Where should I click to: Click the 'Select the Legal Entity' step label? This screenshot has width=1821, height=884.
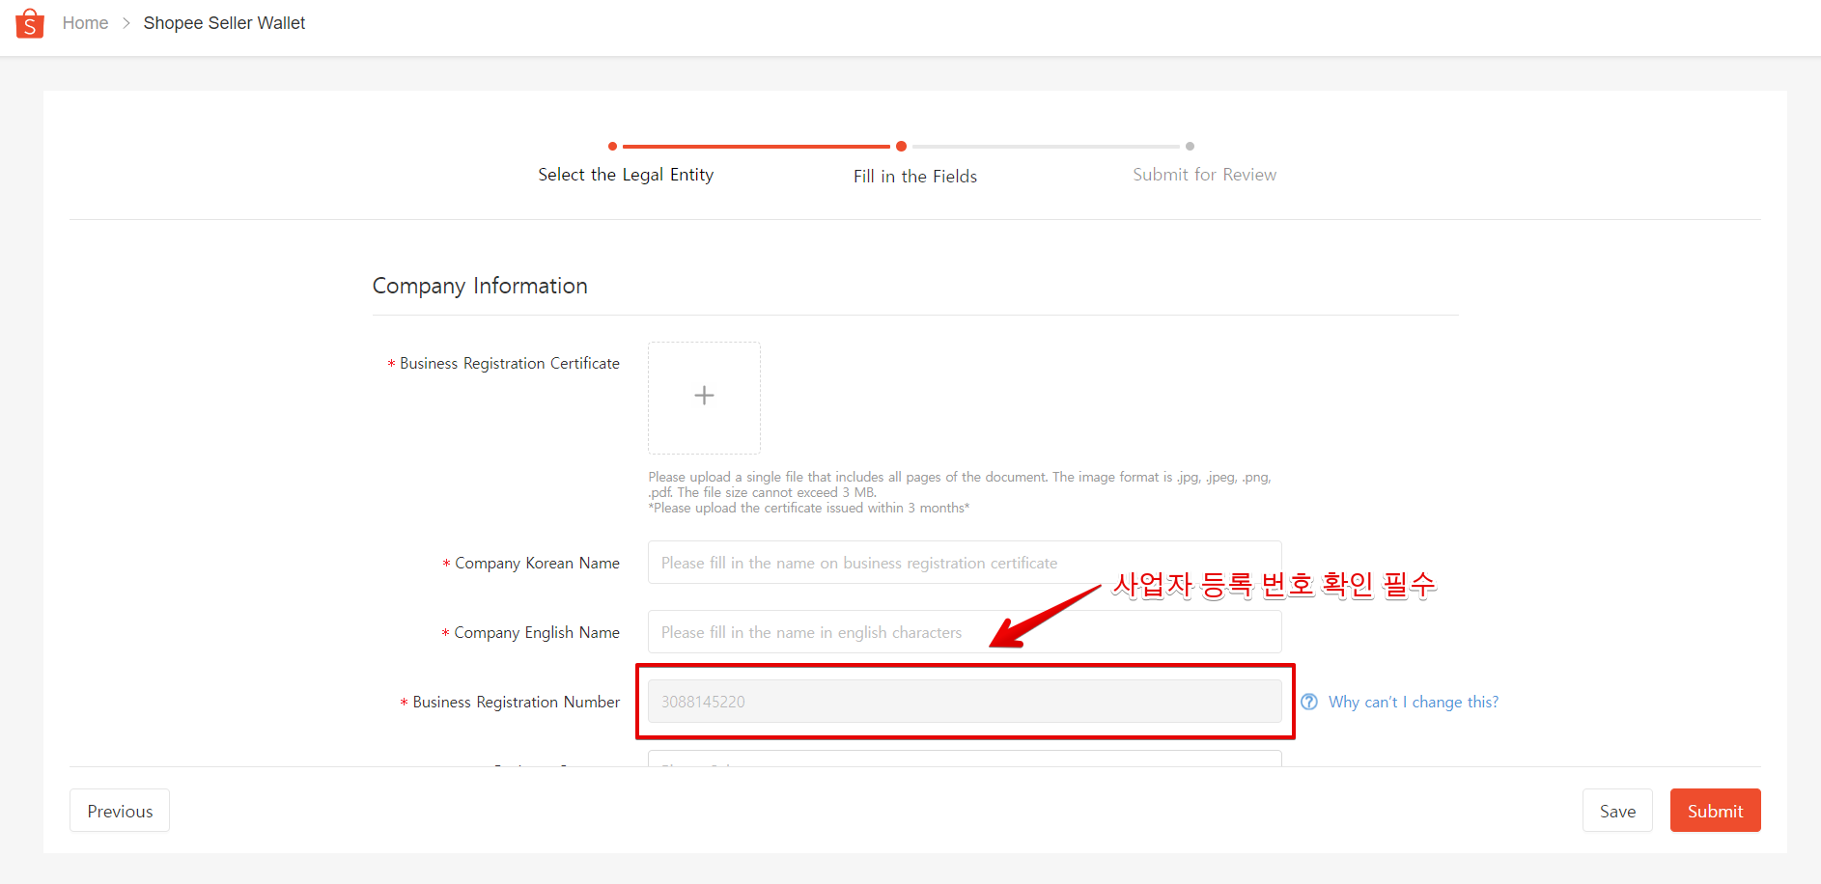(626, 174)
